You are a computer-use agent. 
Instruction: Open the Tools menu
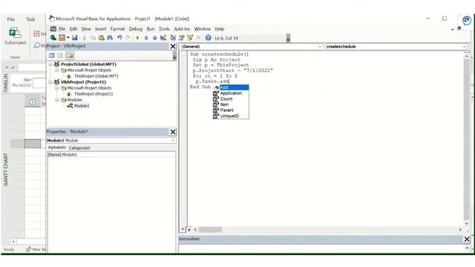point(164,29)
